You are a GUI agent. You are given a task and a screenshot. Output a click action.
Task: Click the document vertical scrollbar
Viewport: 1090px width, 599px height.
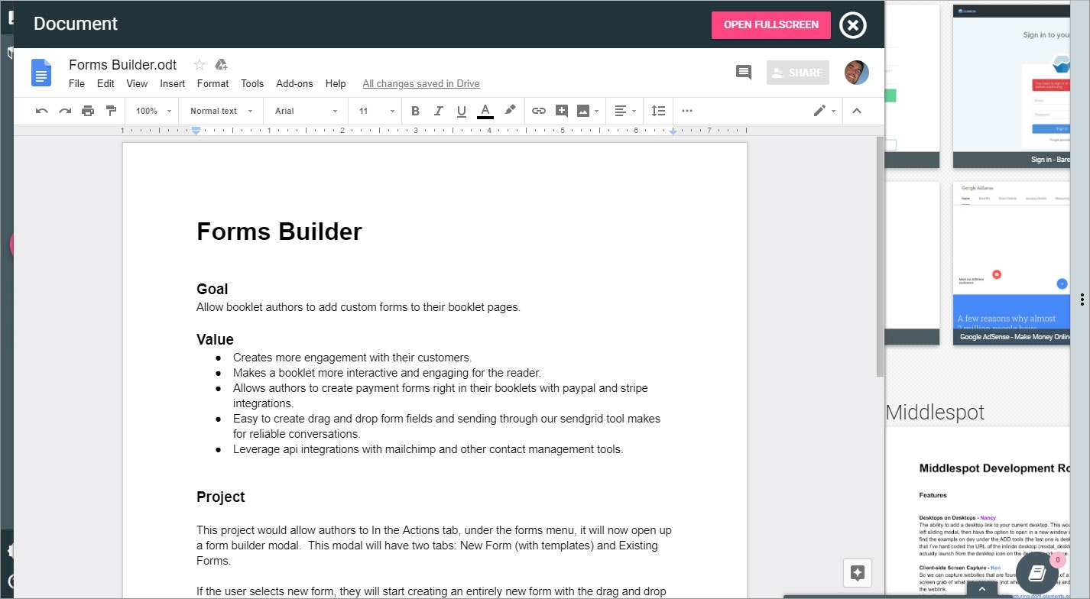(880, 257)
